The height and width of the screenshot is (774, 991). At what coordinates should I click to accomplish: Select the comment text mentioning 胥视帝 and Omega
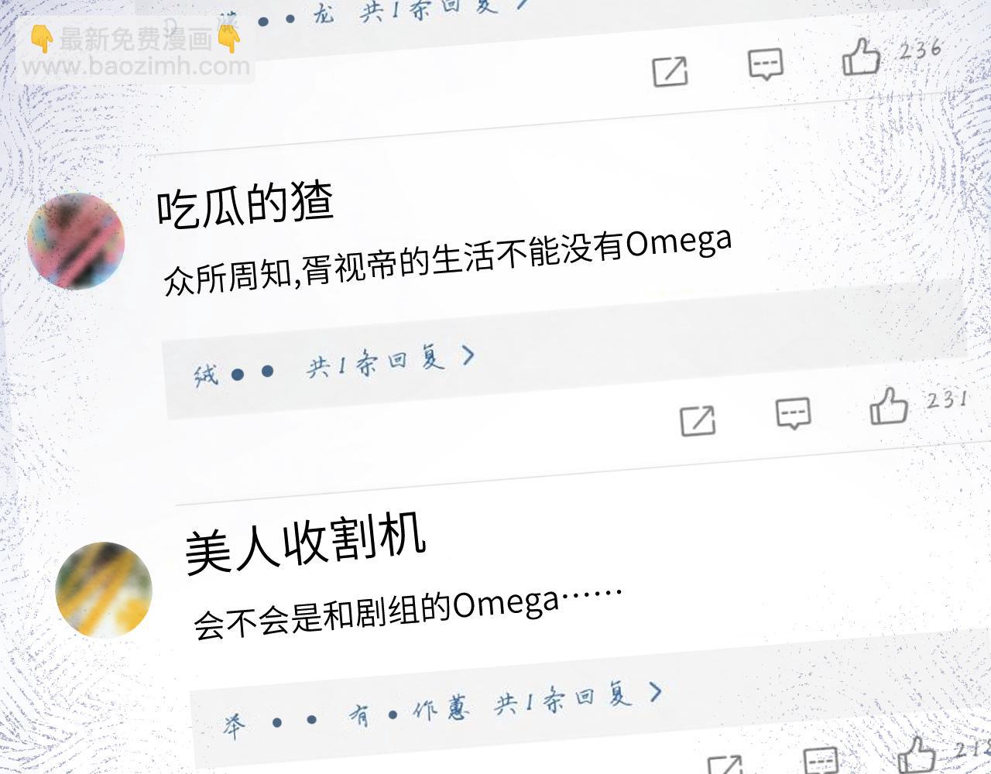pyautogui.click(x=447, y=262)
